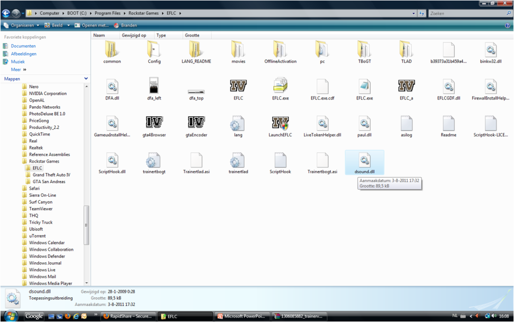Screen dimensions: 514x322
Task: Select the gta4Browser application
Action: tap(154, 126)
